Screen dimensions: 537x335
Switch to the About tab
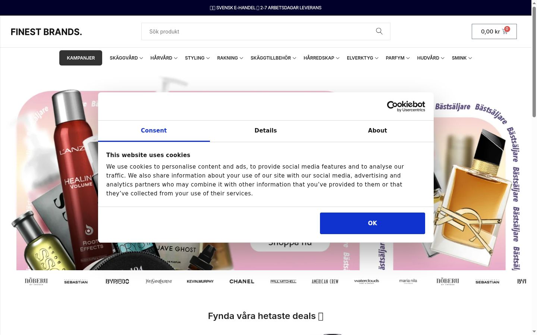point(377,131)
